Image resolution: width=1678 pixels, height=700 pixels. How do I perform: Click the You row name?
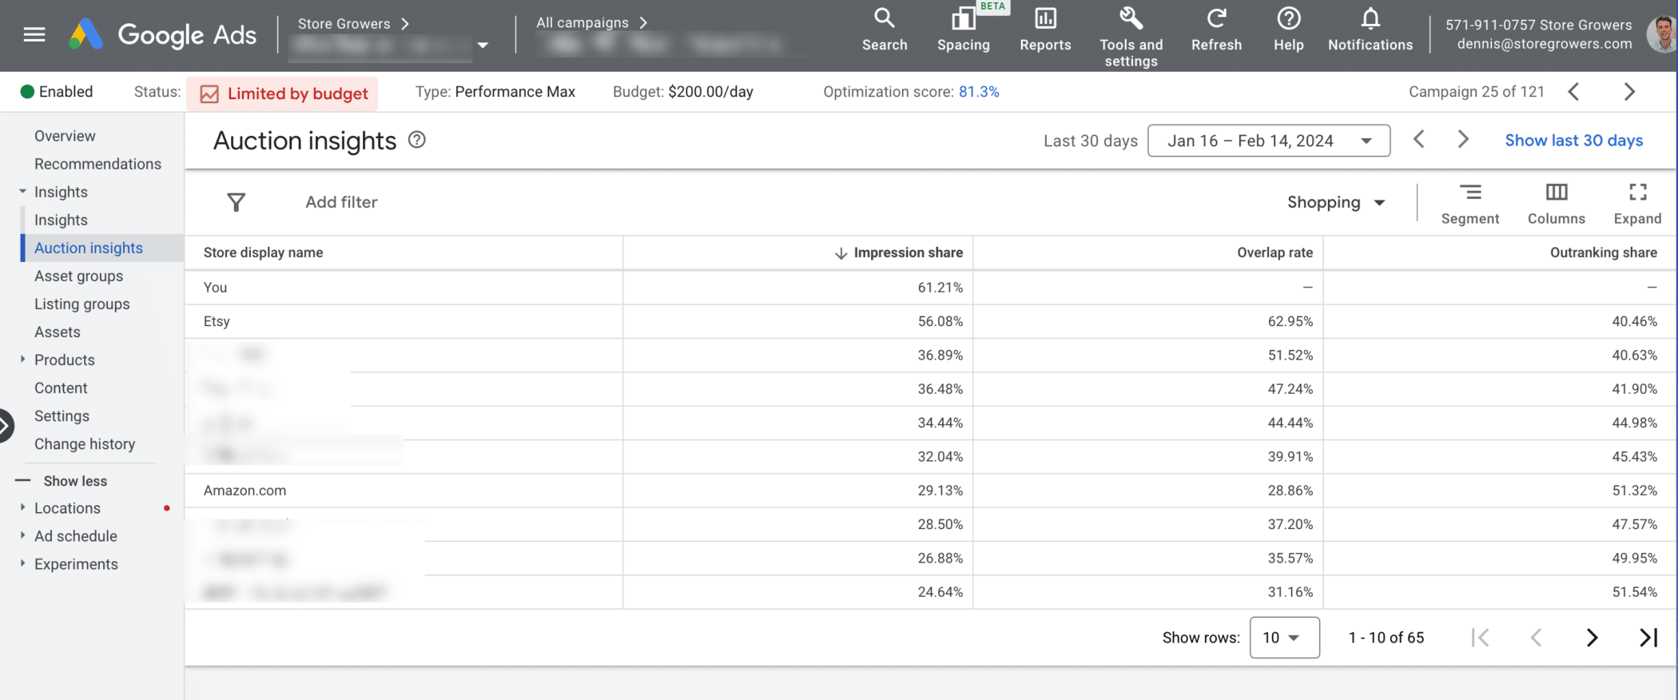coord(215,288)
